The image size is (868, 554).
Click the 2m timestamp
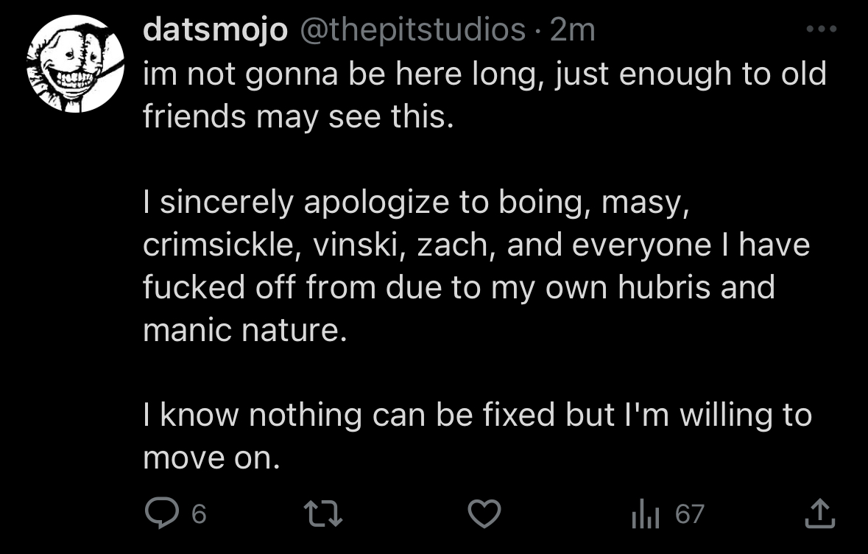[x=572, y=30]
